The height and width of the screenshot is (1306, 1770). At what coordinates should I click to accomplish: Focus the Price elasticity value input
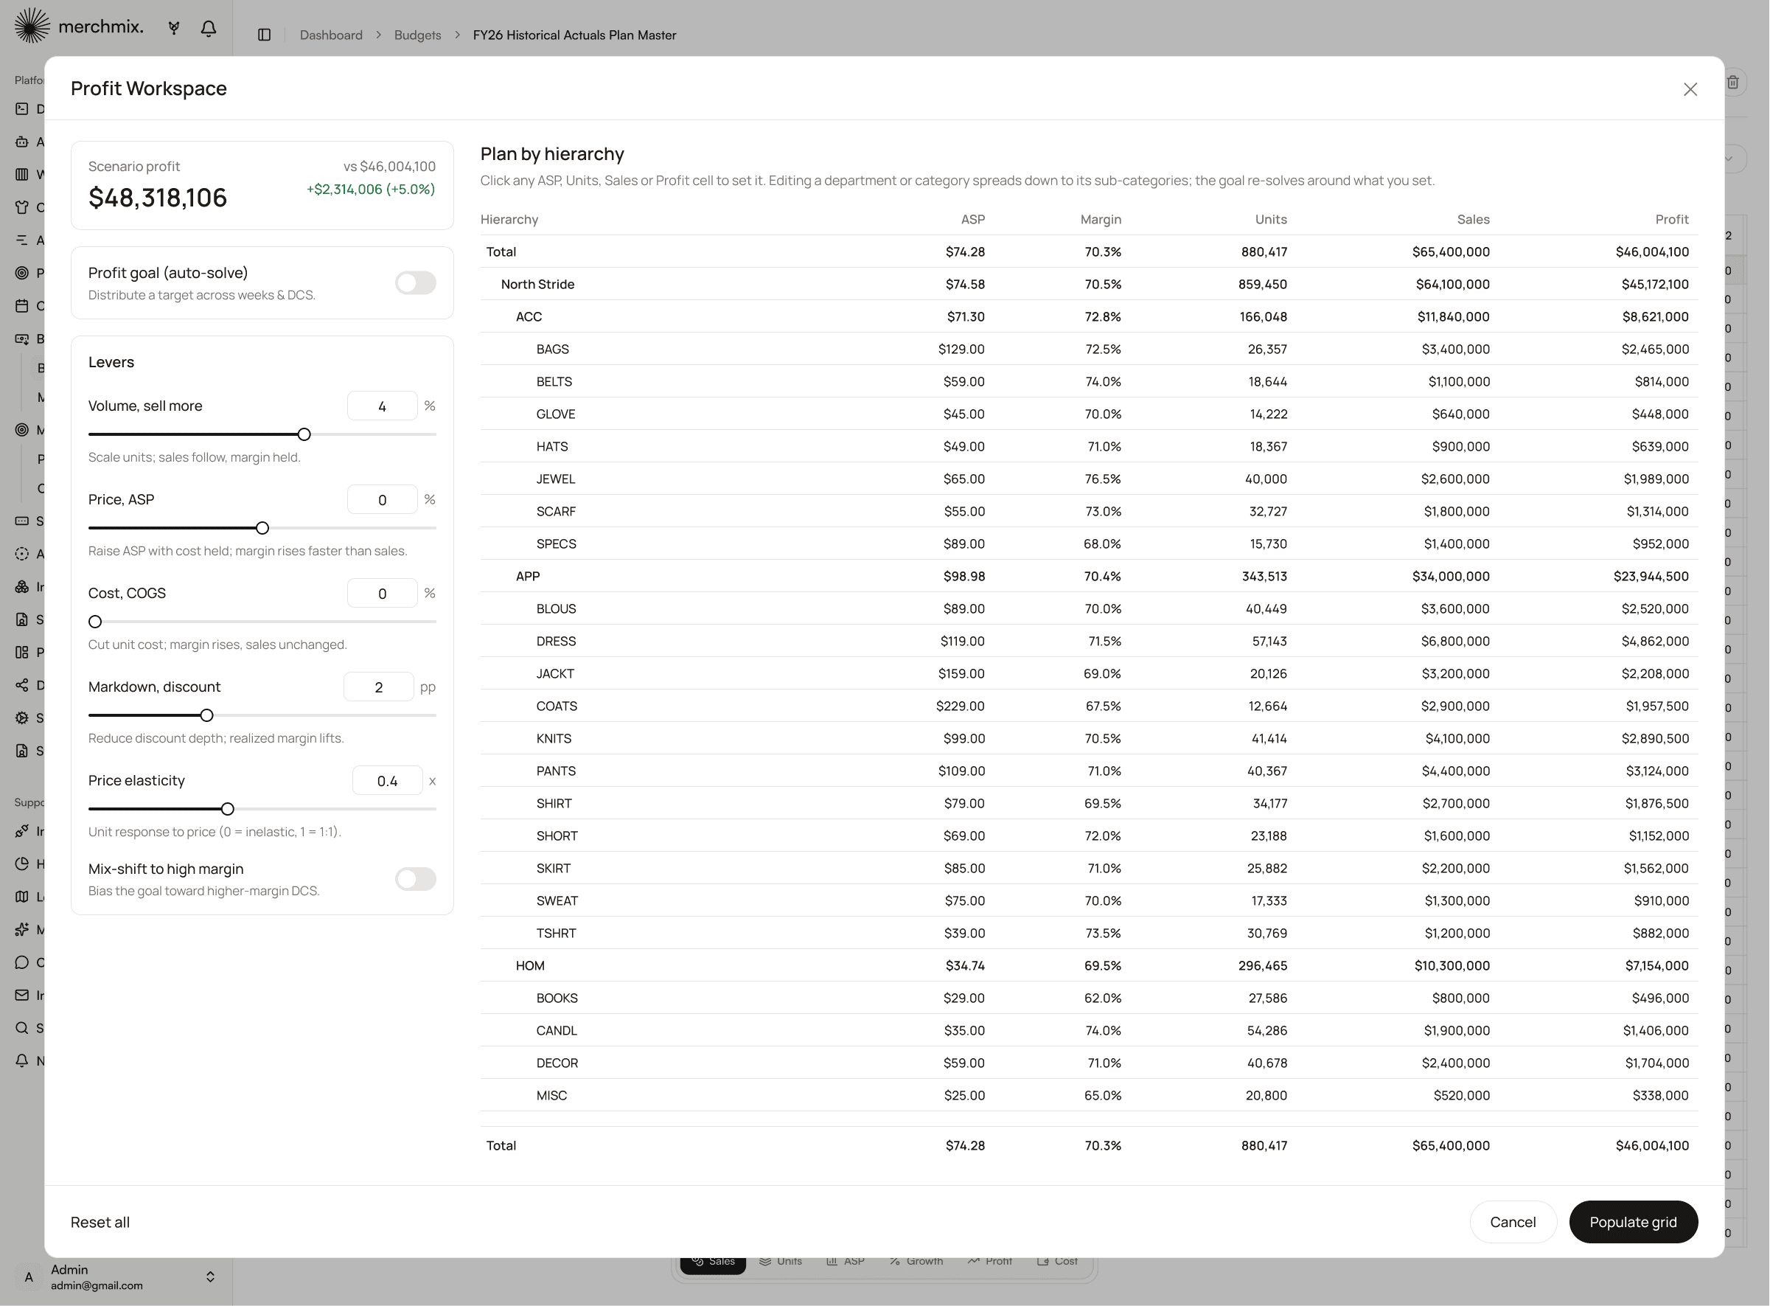(387, 781)
